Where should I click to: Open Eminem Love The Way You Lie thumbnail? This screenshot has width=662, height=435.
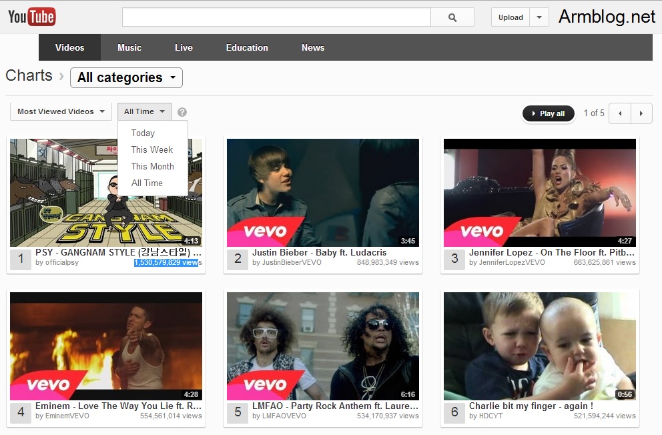106,346
